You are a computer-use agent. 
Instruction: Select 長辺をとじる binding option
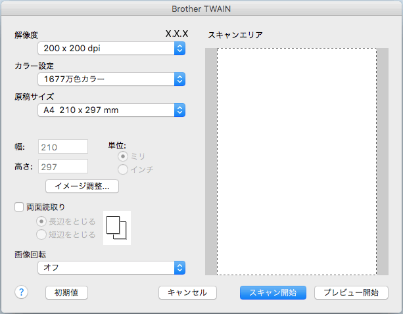[41, 221]
